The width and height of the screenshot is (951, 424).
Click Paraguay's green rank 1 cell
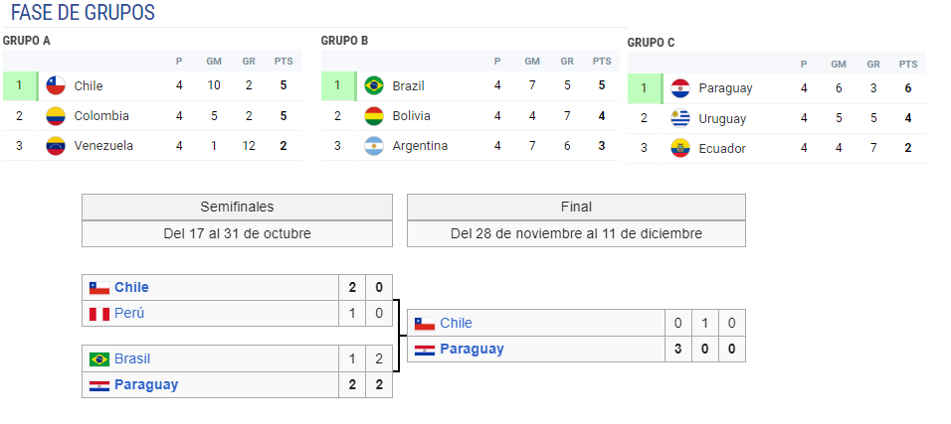pos(646,88)
